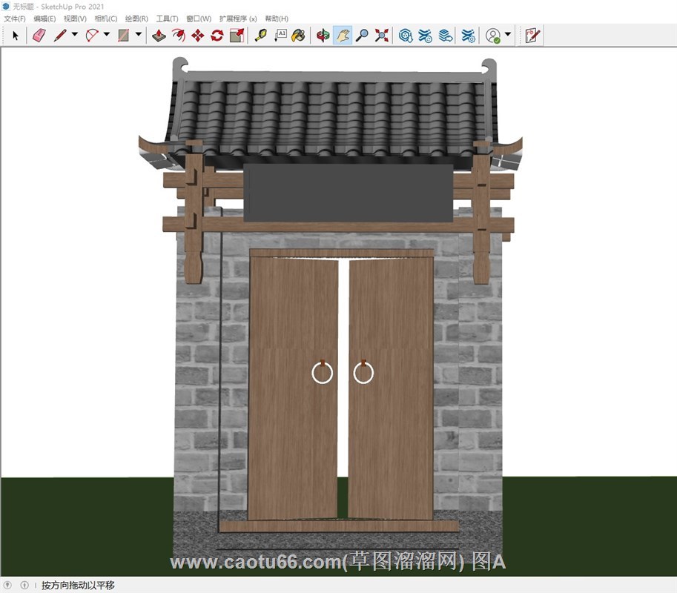Activate the Paint Bucket tool
The image size is (677, 593).
tap(297, 35)
